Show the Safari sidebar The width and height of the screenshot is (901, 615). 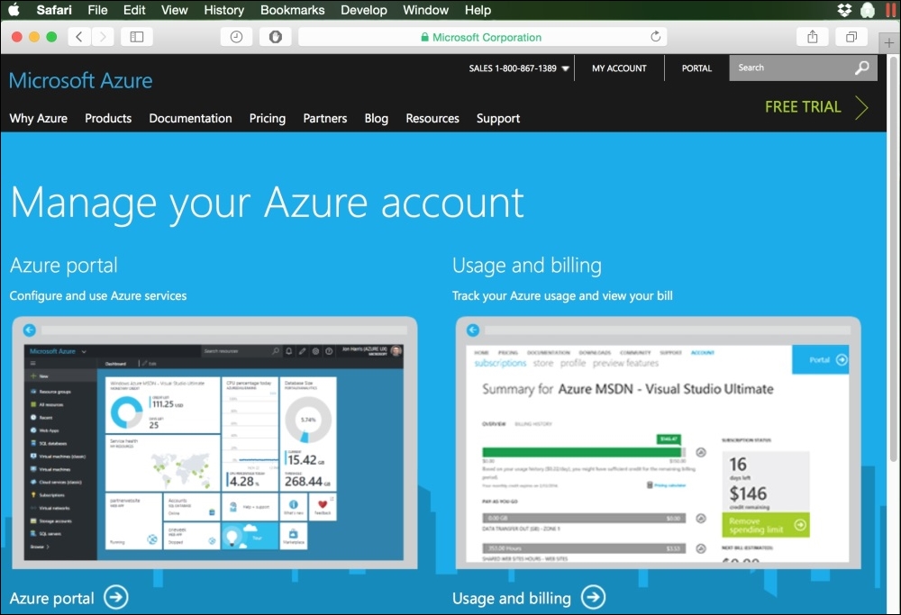coord(137,37)
